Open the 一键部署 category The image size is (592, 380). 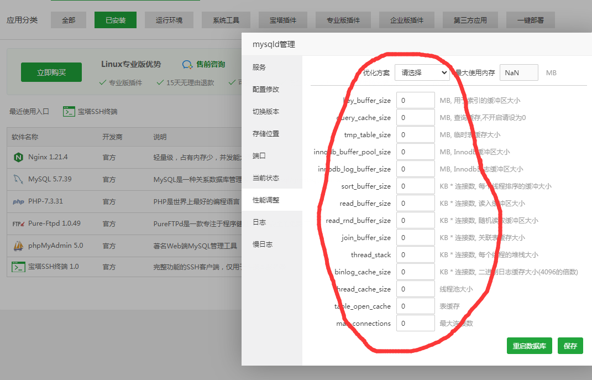click(x=531, y=20)
